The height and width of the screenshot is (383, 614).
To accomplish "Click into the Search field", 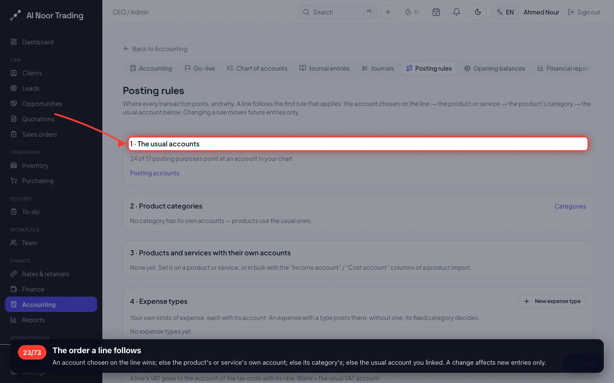I will click(338, 12).
